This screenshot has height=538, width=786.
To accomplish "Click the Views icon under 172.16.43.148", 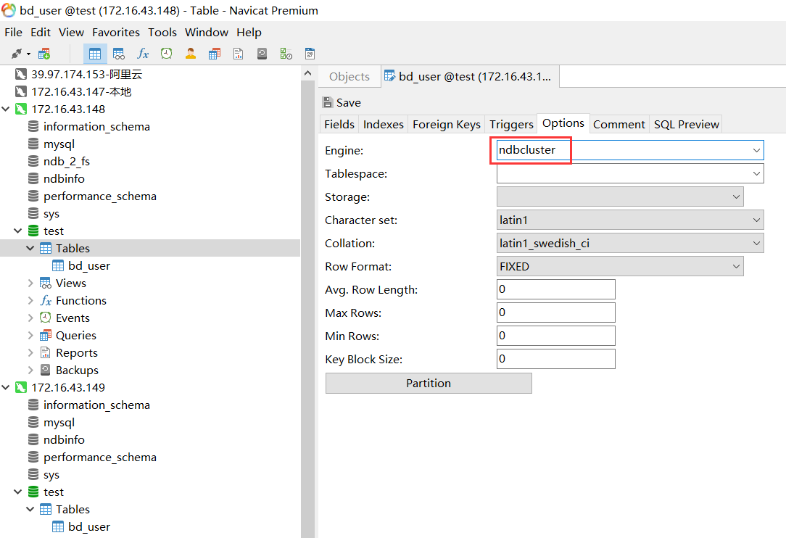I will pos(46,284).
